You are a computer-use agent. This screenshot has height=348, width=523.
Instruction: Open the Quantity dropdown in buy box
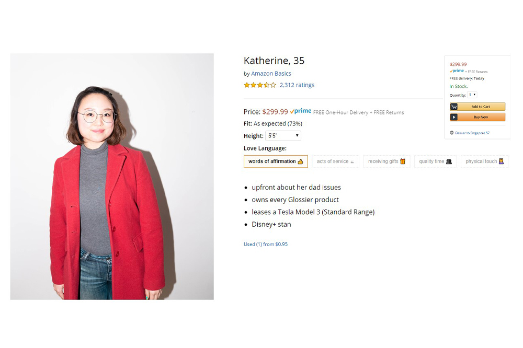(x=472, y=95)
